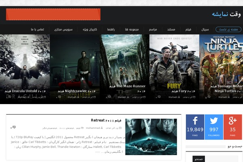Click comment icon on Dracula Untold poster
Viewport: 243px width, 162px height.
pyautogui.click(x=10, y=97)
